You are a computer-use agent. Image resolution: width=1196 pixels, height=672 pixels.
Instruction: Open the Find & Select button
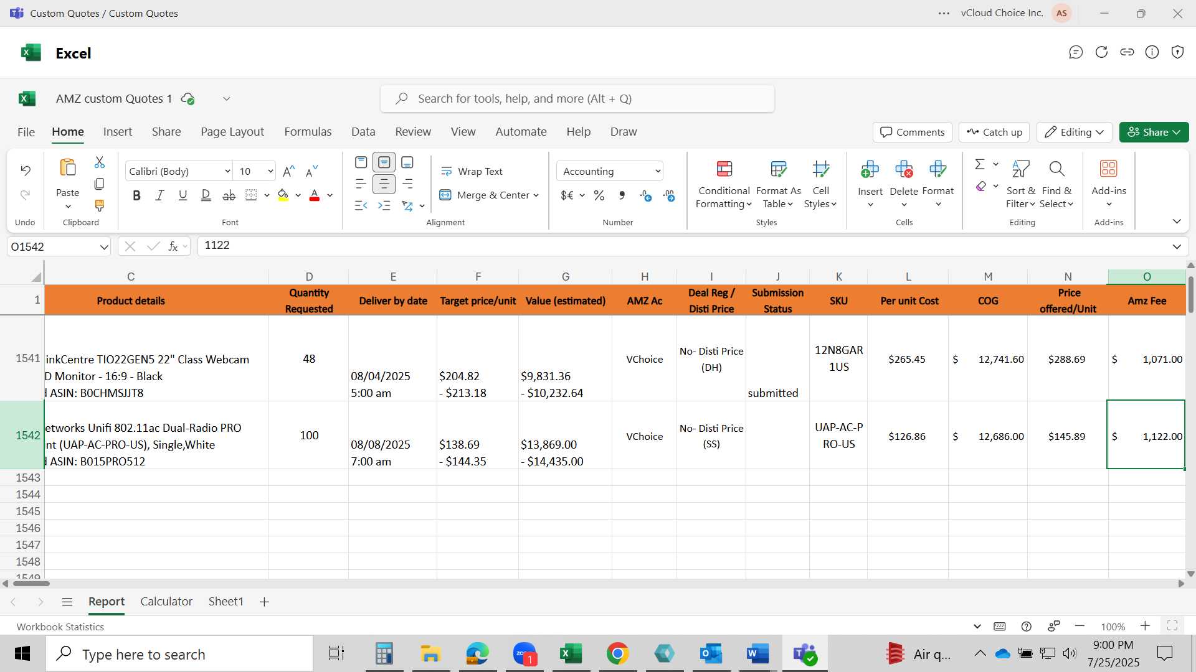click(x=1056, y=185)
